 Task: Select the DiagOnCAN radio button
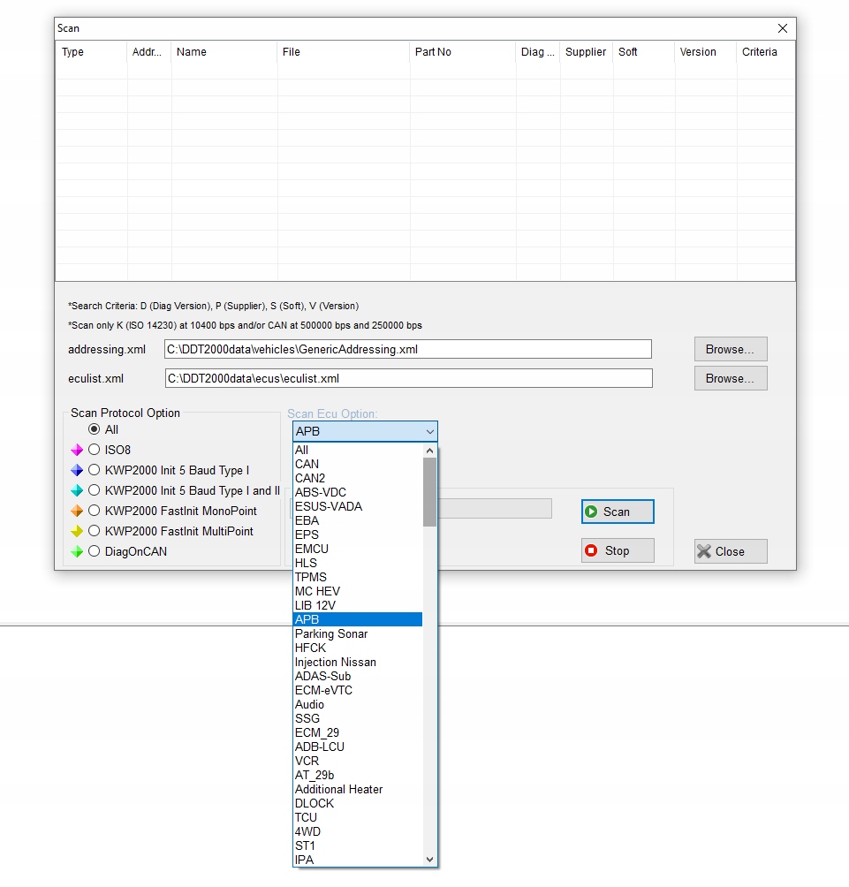[94, 551]
